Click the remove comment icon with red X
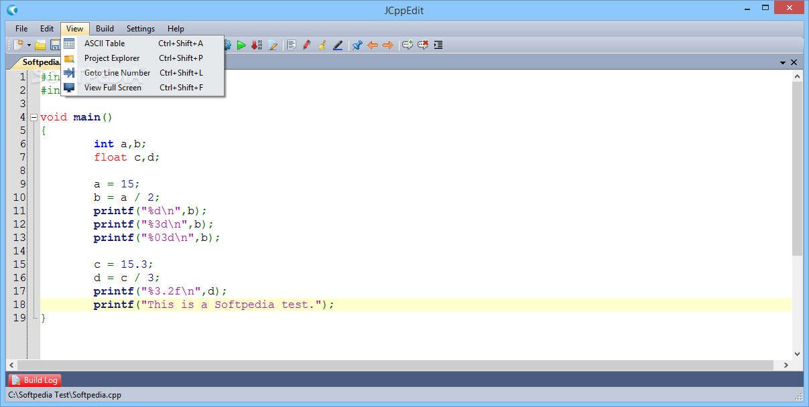 point(423,45)
